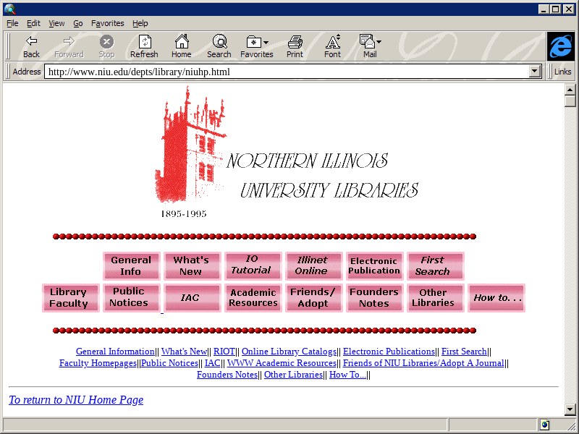Open the Mail toolbar icon
Screen dimensions: 579x434
click(370, 46)
